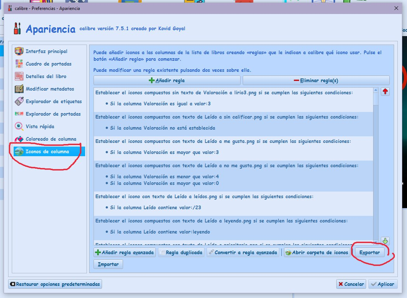Image resolution: width=407 pixels, height=298 pixels.
Task: Click the rules list scrollbar up arrow
Action: (376, 90)
